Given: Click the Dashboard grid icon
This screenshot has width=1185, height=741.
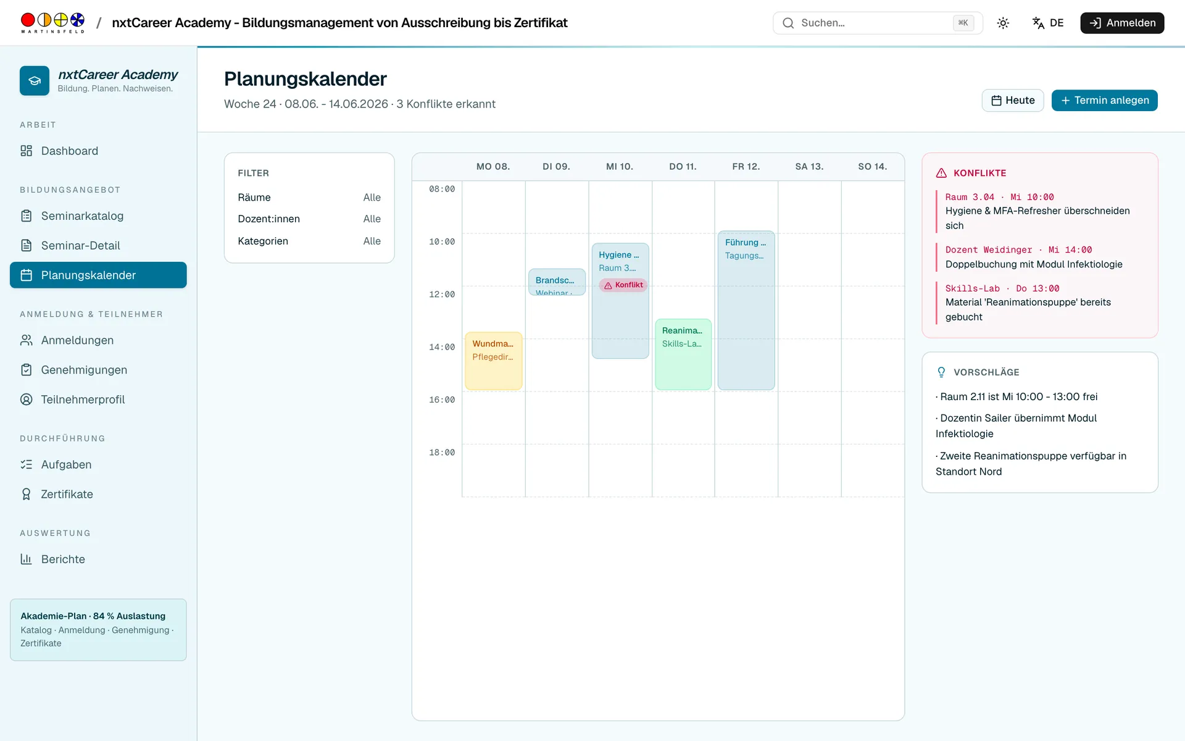Looking at the screenshot, I should 26,151.
